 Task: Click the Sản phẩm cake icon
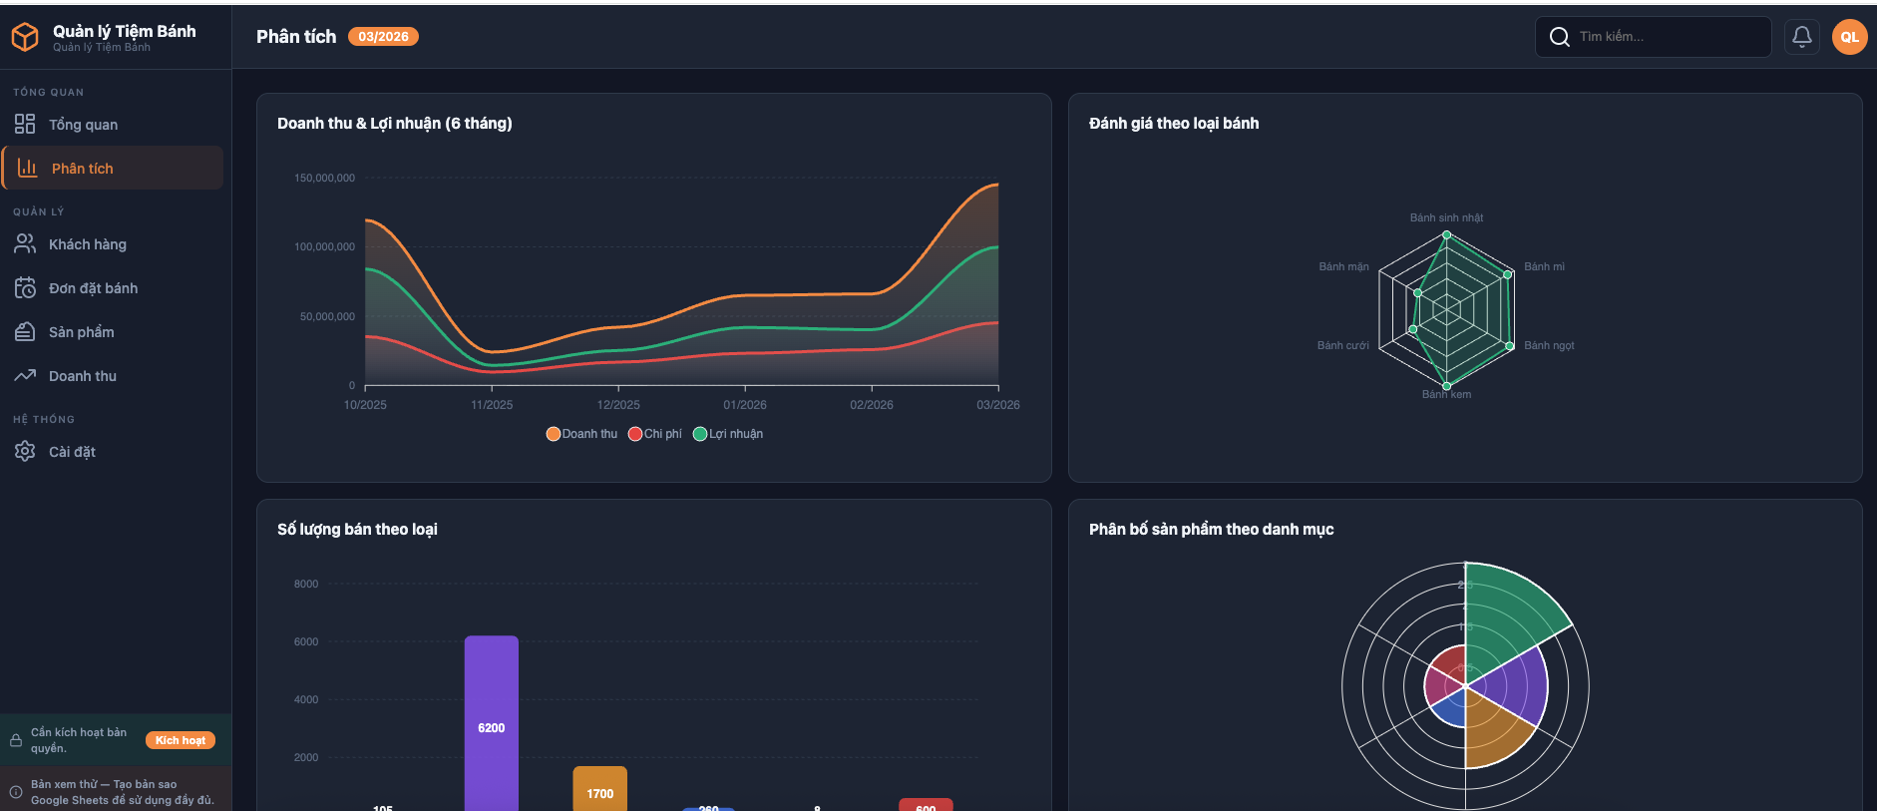25,331
